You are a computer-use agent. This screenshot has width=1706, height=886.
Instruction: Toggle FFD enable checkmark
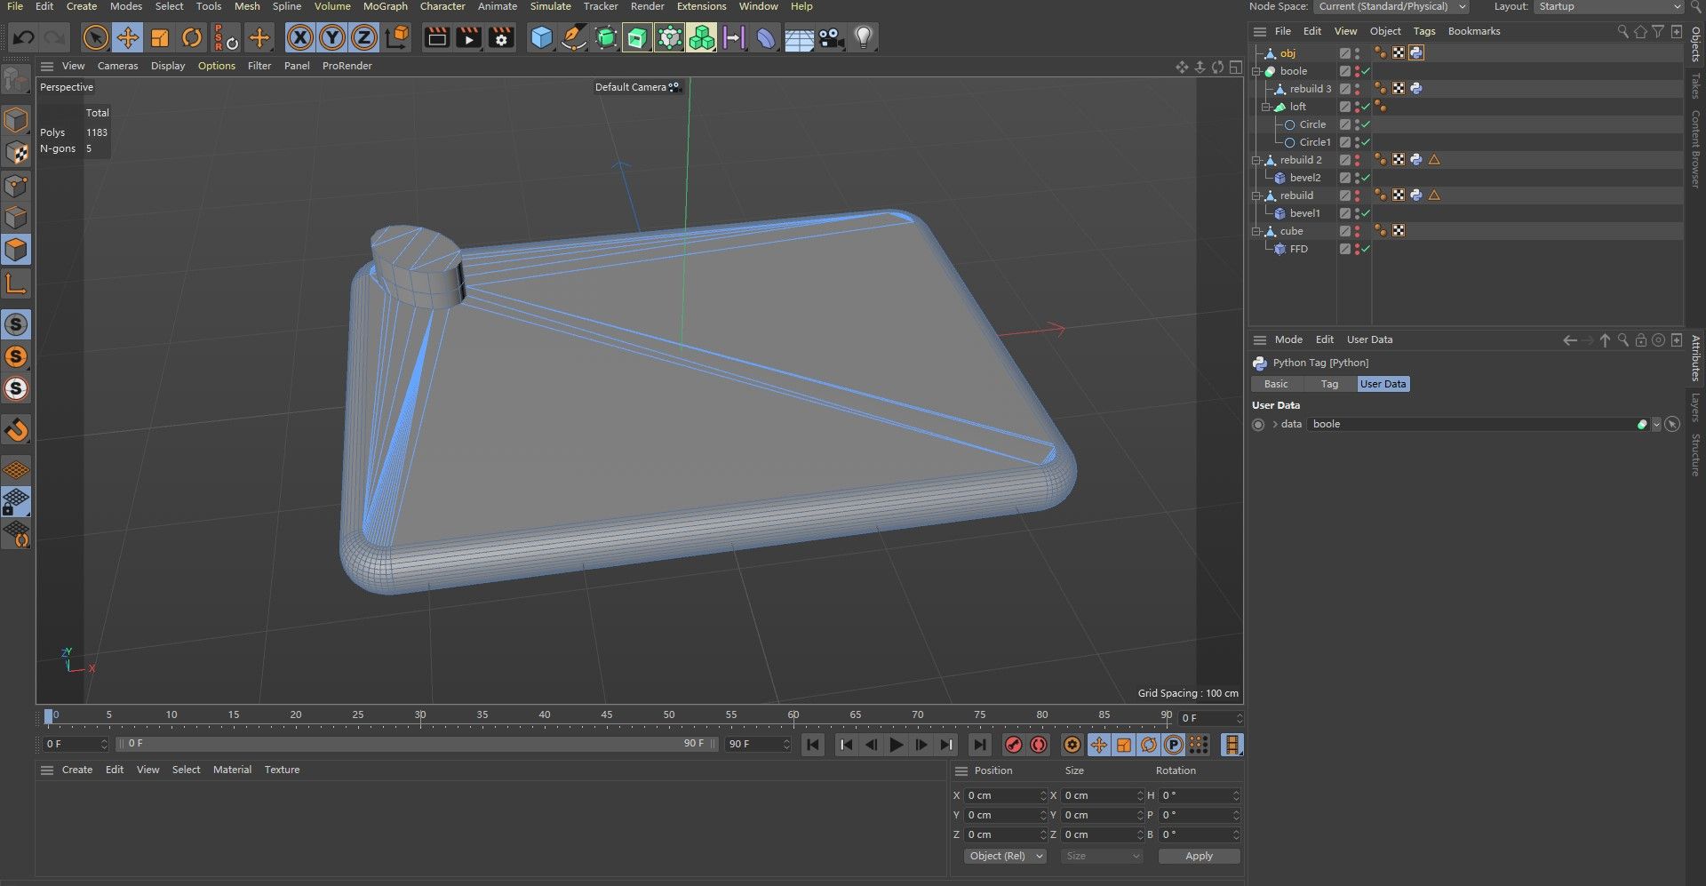(x=1367, y=249)
